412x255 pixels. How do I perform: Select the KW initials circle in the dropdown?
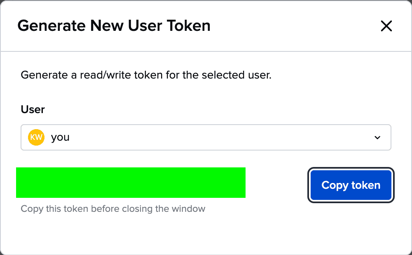tap(36, 137)
